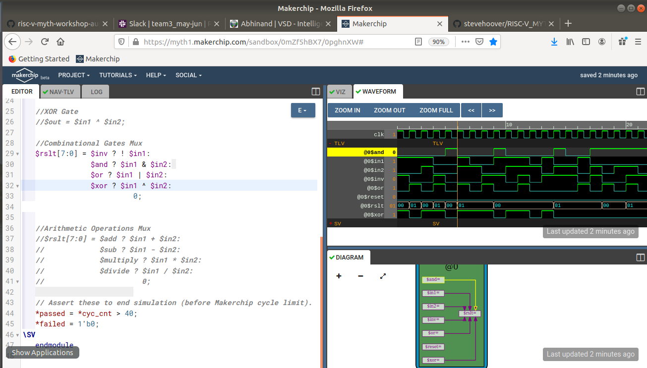Image resolution: width=647 pixels, height=368 pixels.
Task: Click ZOOM OUT waveform button
Action: pos(390,110)
